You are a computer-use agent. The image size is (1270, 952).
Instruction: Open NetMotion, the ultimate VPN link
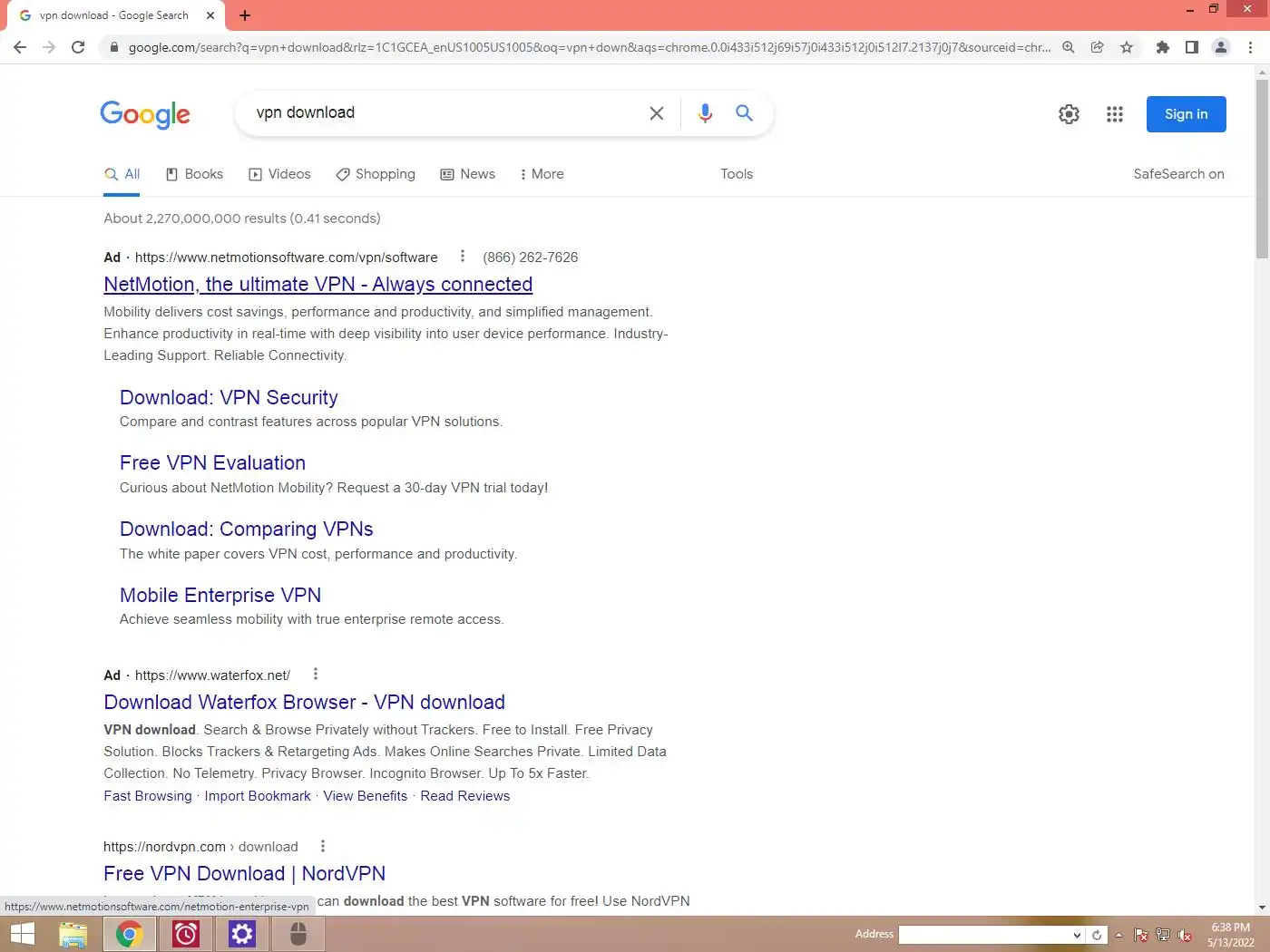point(317,285)
